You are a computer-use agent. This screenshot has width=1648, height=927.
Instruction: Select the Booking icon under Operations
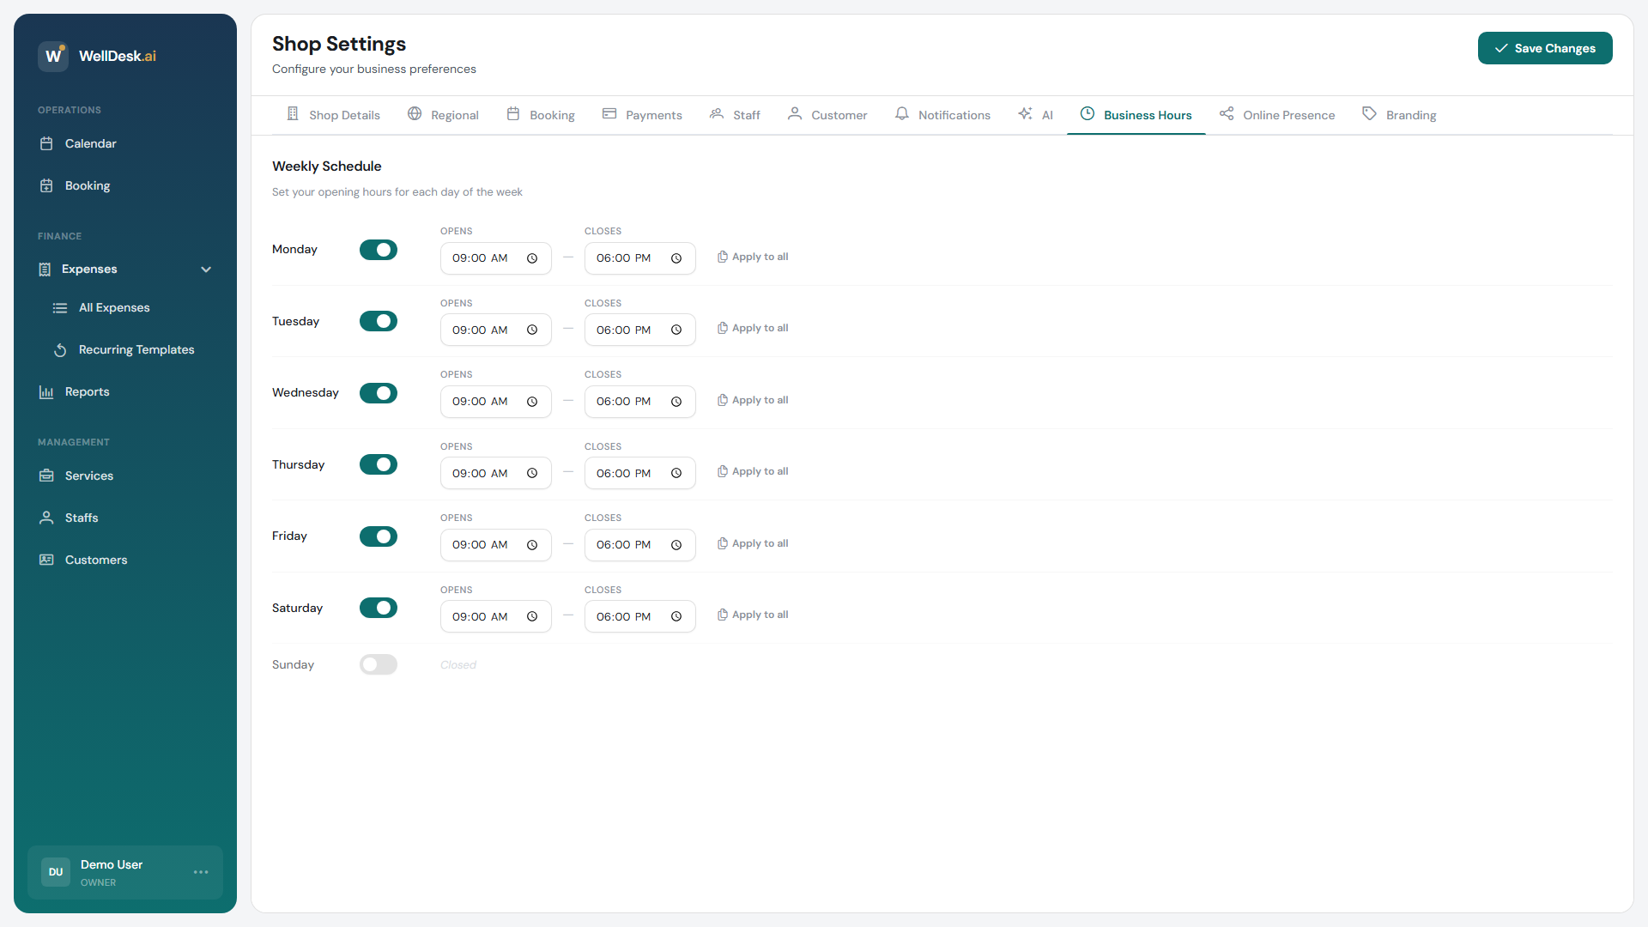pos(46,185)
